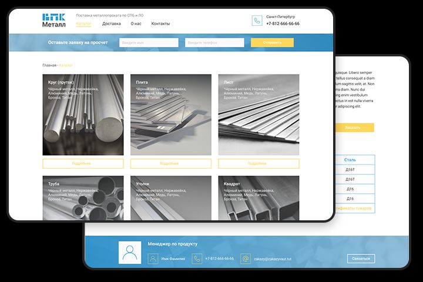Screen dimensions: 423x282
Task: Open the Уголок category image
Action: pos(171,198)
